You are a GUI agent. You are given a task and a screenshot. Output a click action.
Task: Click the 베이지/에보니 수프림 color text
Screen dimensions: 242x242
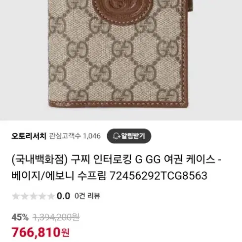[x=59, y=175]
